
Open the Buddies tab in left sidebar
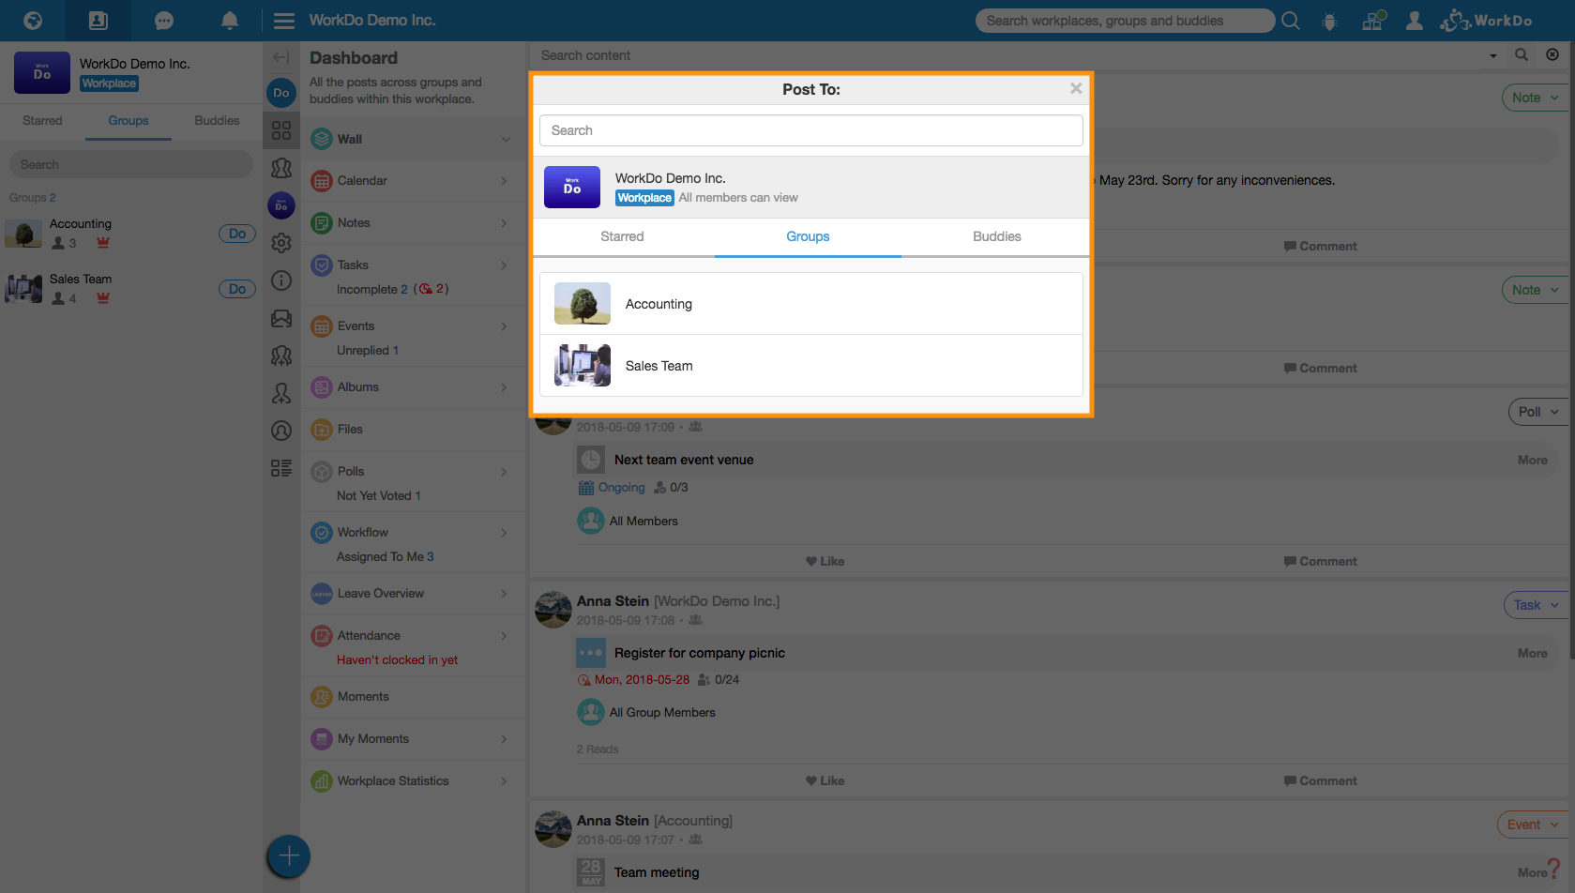[217, 121]
